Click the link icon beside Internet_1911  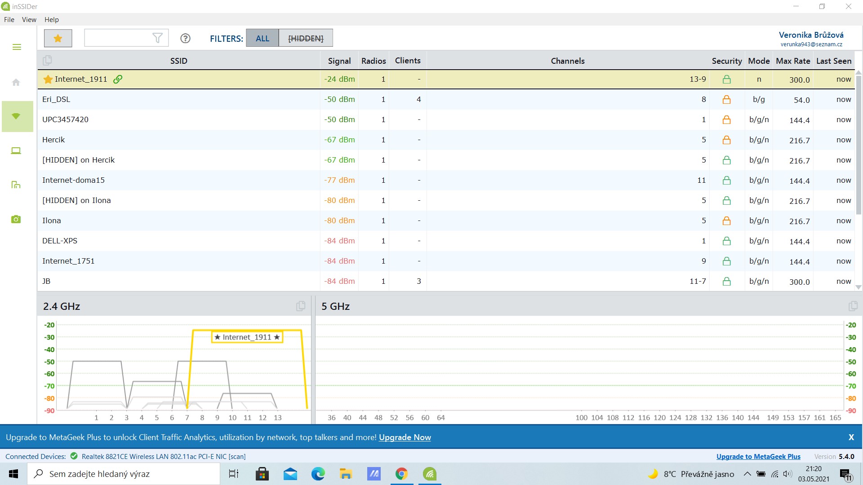pos(118,79)
